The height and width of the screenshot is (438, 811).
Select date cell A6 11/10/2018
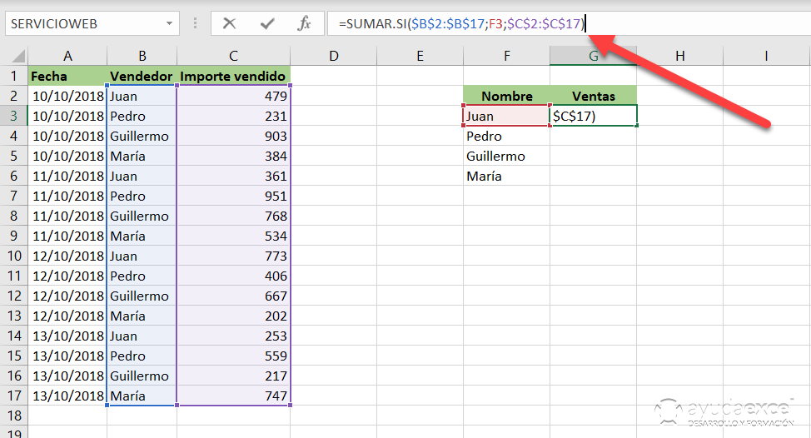click(x=67, y=176)
